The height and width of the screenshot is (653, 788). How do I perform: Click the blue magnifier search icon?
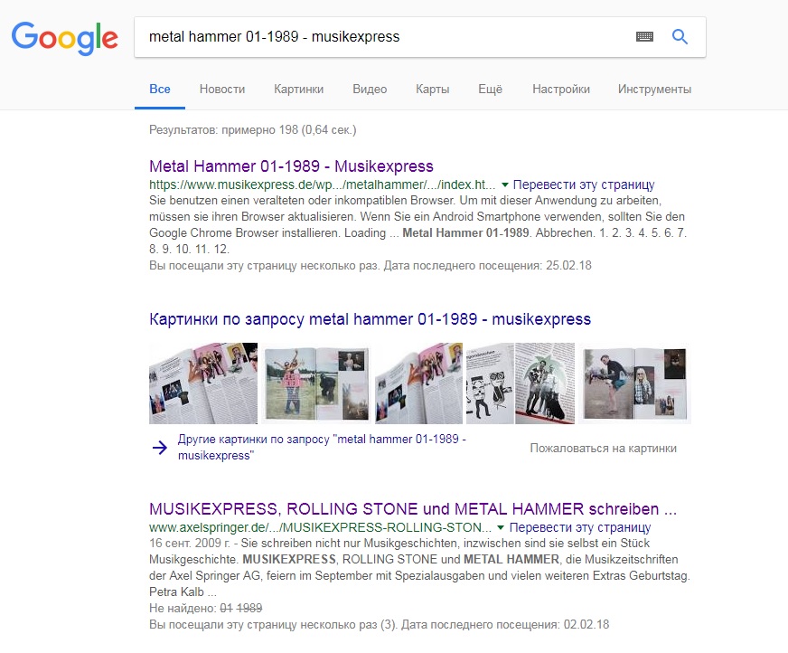680,36
